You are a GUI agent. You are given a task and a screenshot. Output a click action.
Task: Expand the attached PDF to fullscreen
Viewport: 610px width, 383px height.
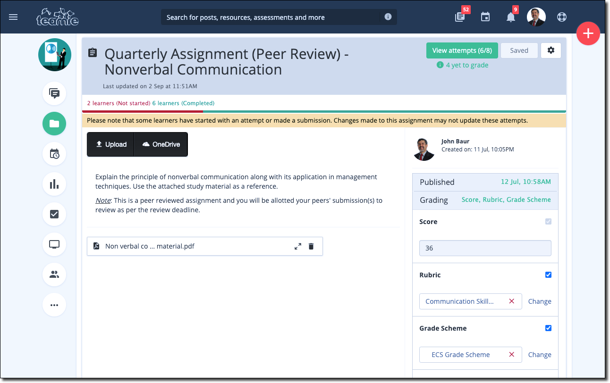[x=298, y=246]
